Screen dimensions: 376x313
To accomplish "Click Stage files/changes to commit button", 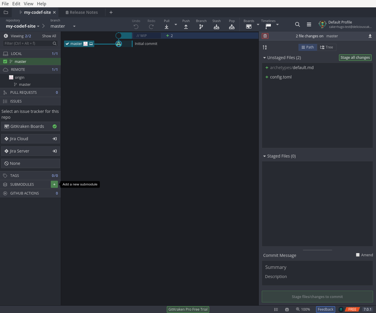I will tap(317, 297).
